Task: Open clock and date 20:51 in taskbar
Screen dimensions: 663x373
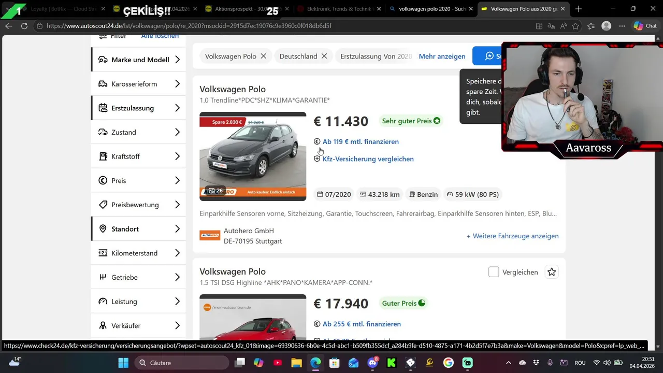Action: point(642,363)
